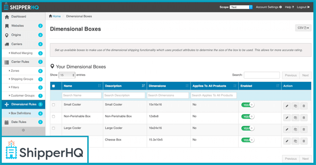Delete the Cheese Box entry
The image size is (316, 165).
click(304, 141)
